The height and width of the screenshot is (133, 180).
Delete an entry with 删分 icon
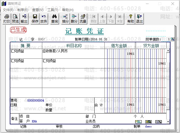[x=74, y=19]
